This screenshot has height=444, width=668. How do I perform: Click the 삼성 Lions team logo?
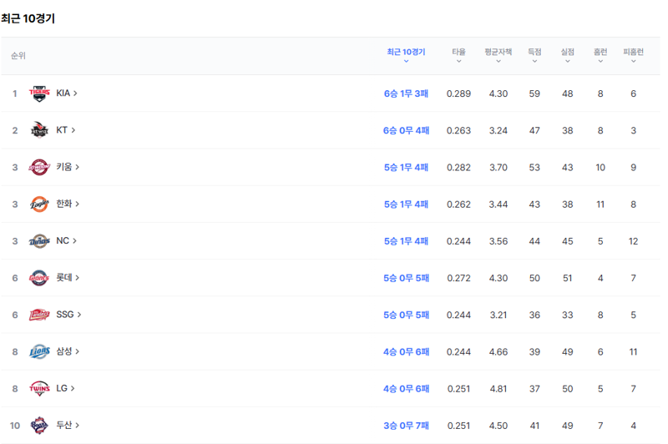pos(39,351)
